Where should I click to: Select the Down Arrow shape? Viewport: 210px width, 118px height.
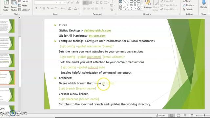tap(135, 5)
